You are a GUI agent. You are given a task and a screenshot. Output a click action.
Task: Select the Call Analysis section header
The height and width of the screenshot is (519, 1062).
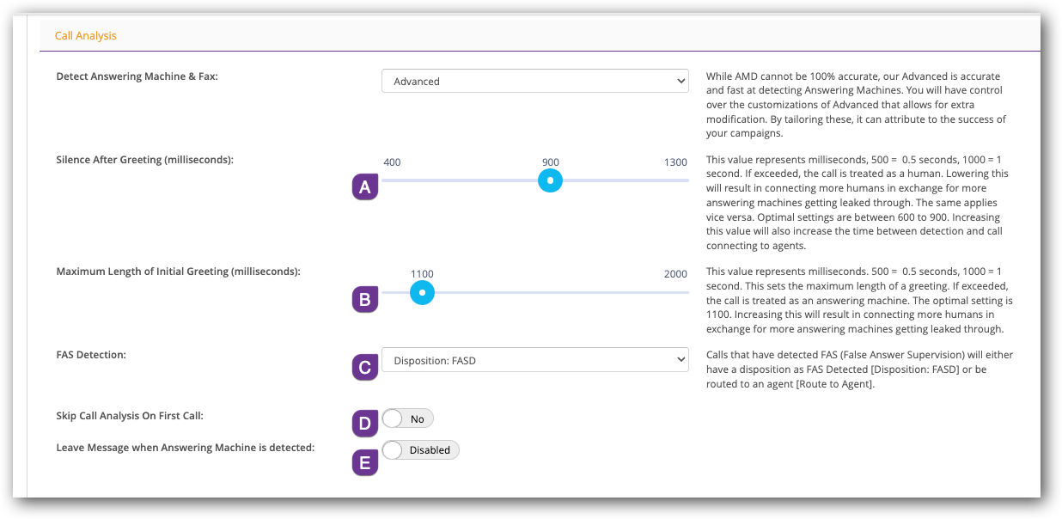pyautogui.click(x=86, y=36)
